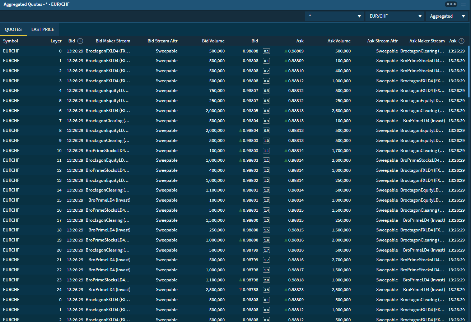Select the 0.8 spread badge in layer 6

(266, 111)
